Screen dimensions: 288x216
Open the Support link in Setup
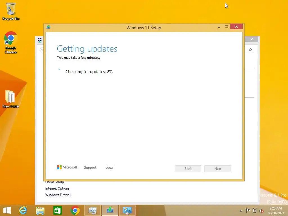click(90, 168)
